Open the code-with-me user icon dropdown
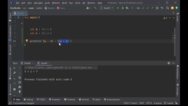188x106 pixels. pyautogui.click(x=88, y=8)
